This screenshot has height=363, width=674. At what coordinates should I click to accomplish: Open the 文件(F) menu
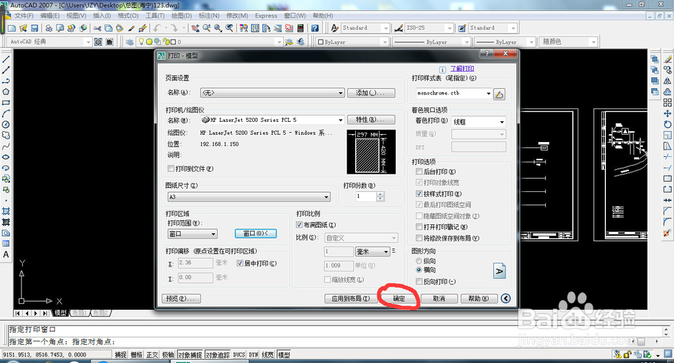(x=24, y=15)
